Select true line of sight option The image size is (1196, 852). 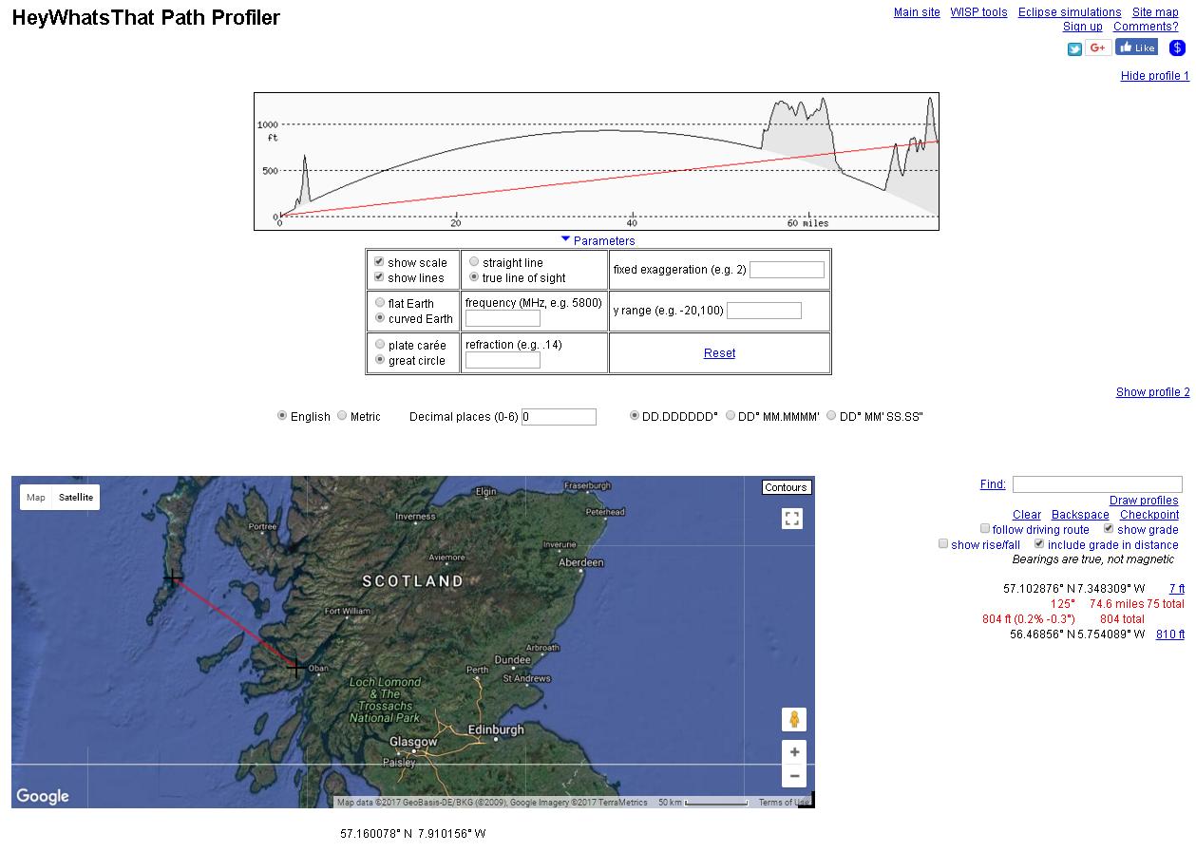474,277
